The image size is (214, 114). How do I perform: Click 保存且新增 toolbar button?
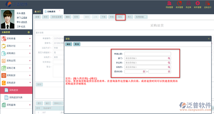pos(57,17)
